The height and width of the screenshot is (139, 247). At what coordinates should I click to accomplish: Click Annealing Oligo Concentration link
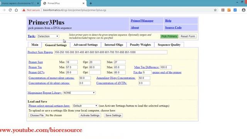coord(116,78)
